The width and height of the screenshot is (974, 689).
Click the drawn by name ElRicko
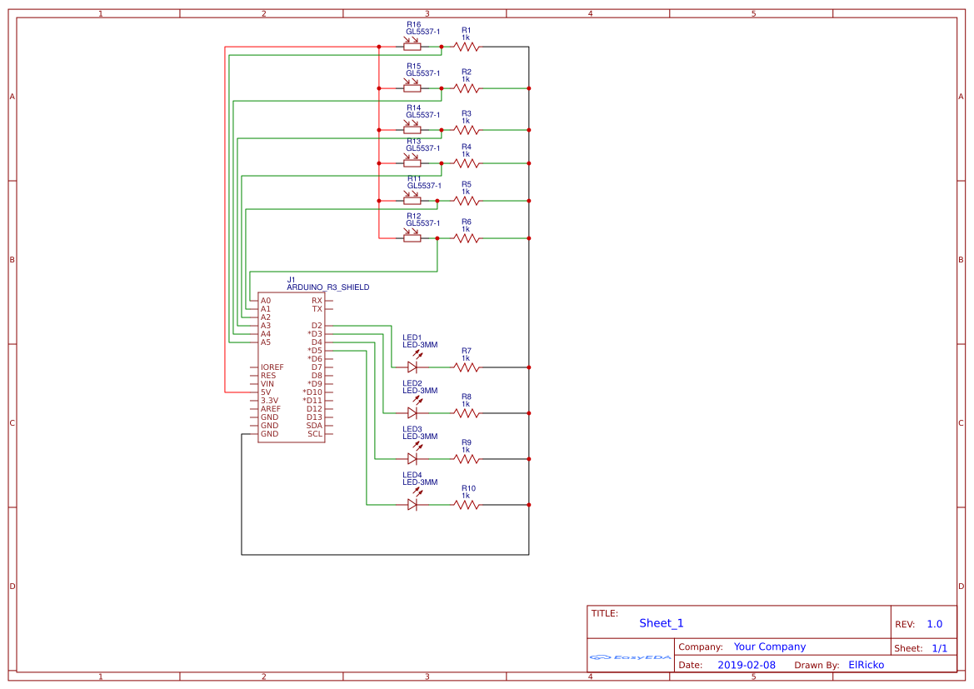pos(867,664)
